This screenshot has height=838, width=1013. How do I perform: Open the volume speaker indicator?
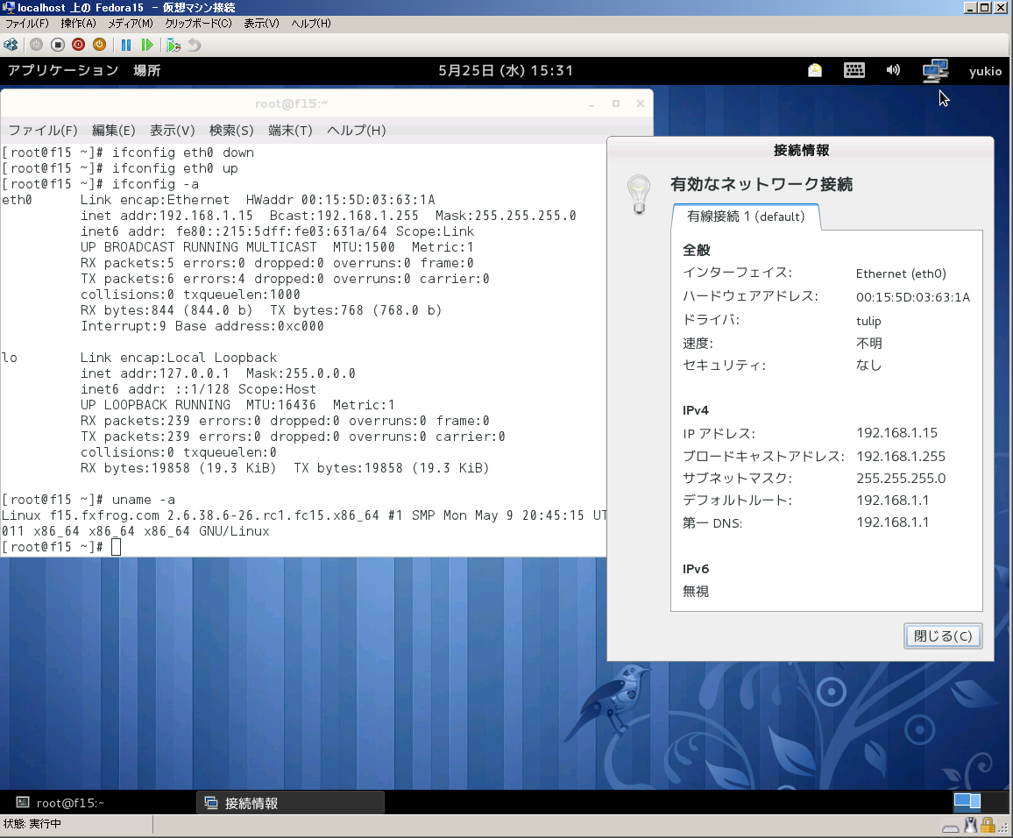[x=893, y=70]
